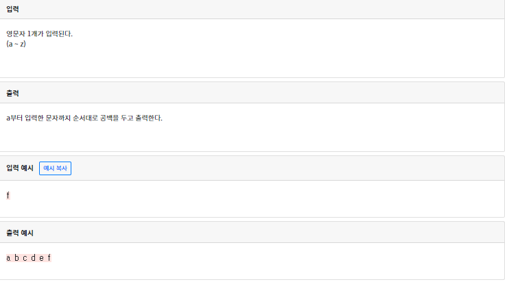Click the 출력 section header
505x282 pixels.
(12, 93)
